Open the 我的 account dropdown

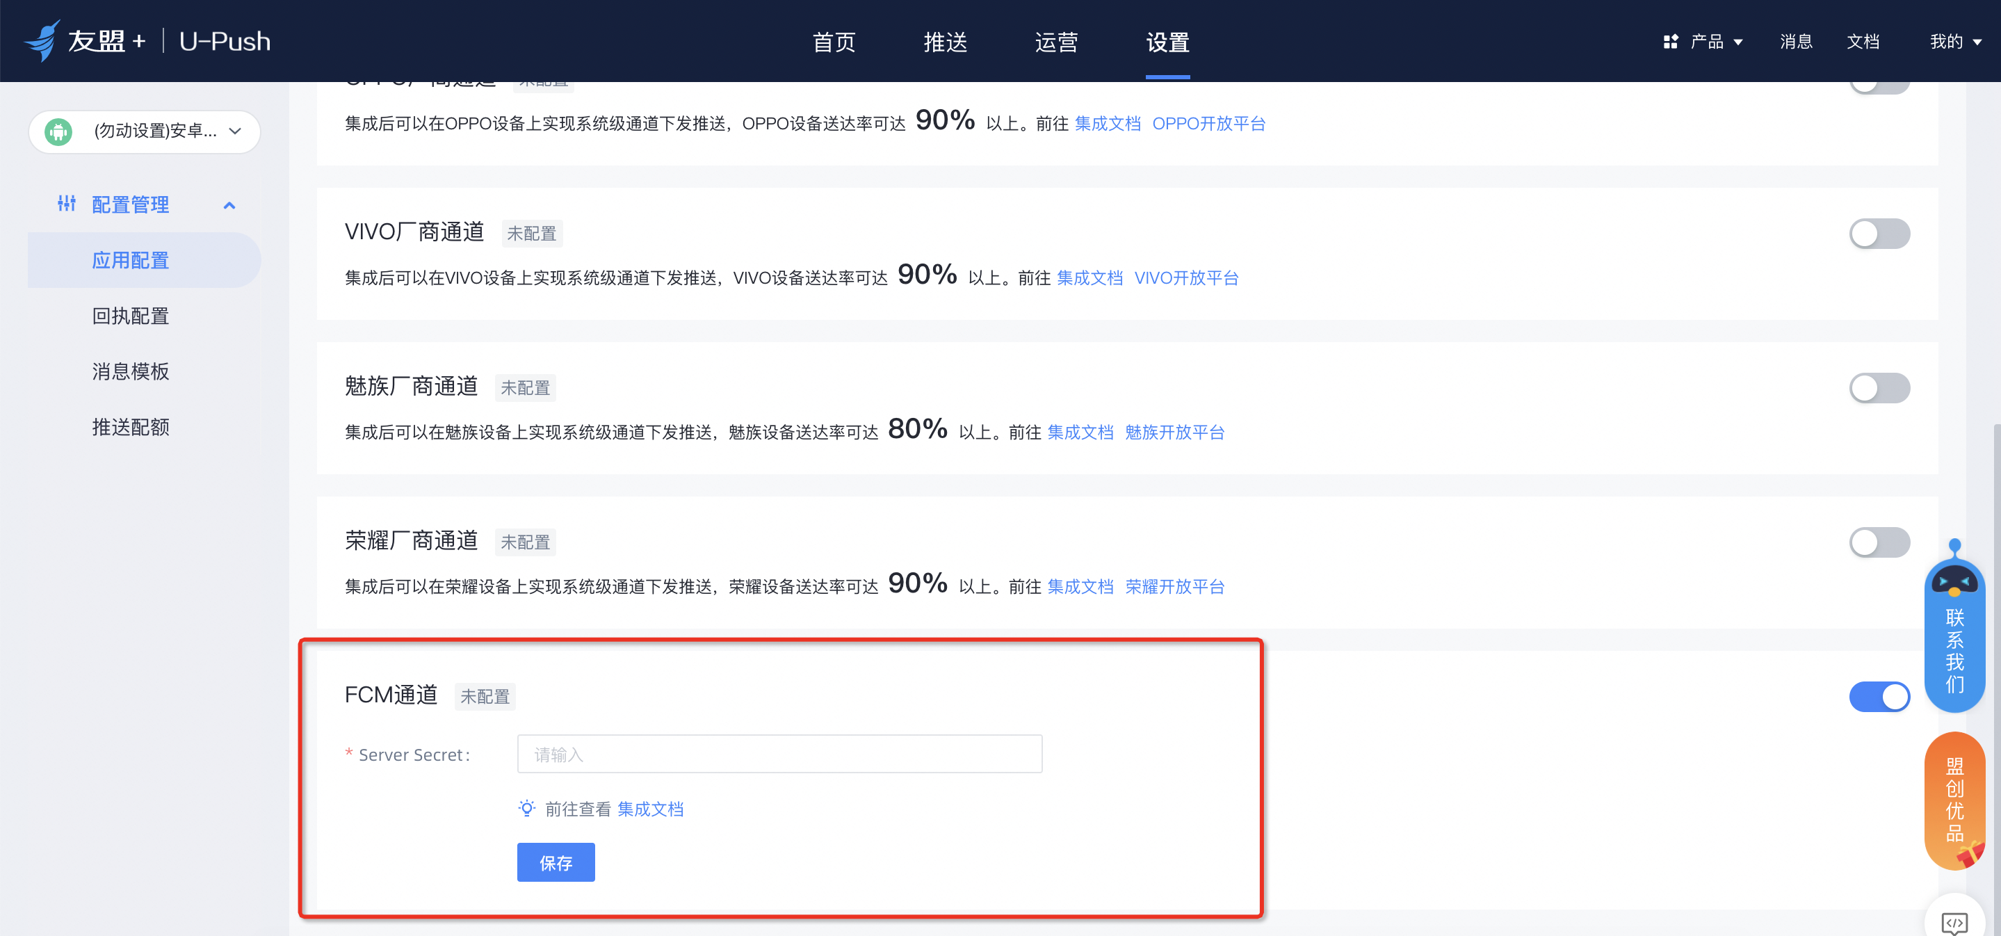point(1954,41)
